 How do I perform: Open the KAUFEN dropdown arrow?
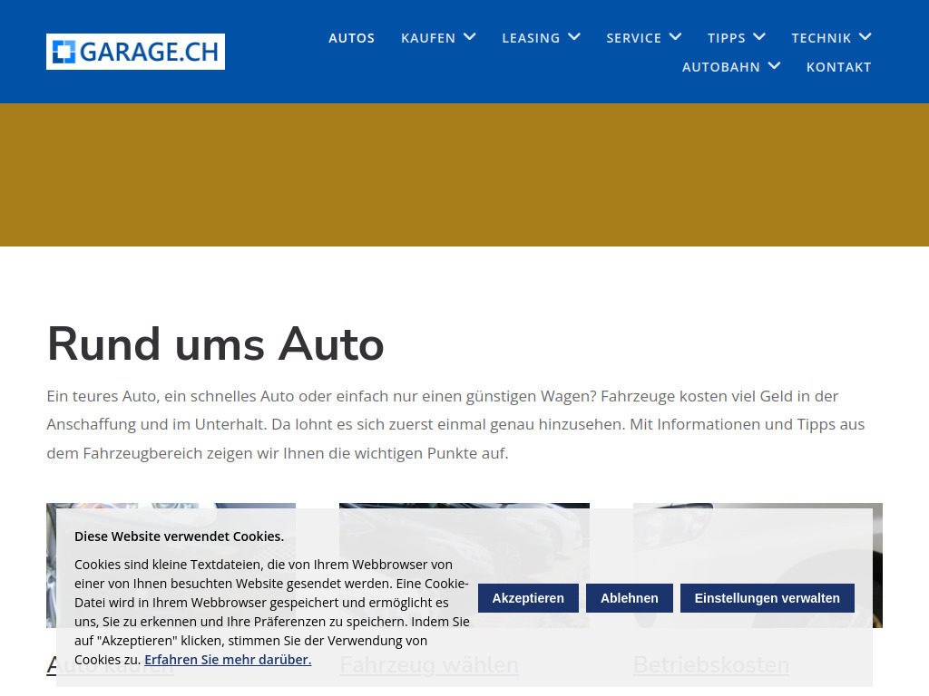point(469,37)
